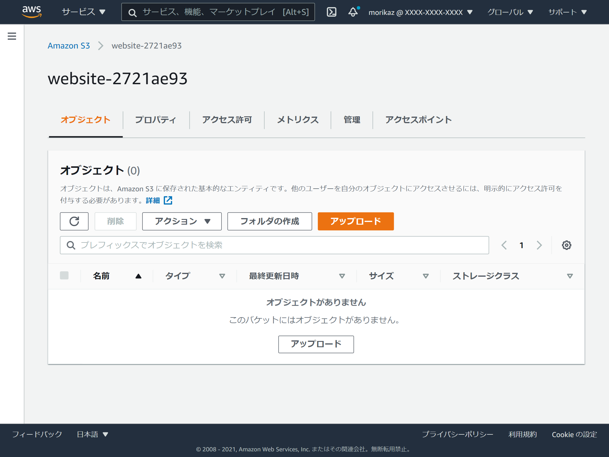Toggle the タイプ column filter arrow
Screen dimensions: 609x457
222,276
